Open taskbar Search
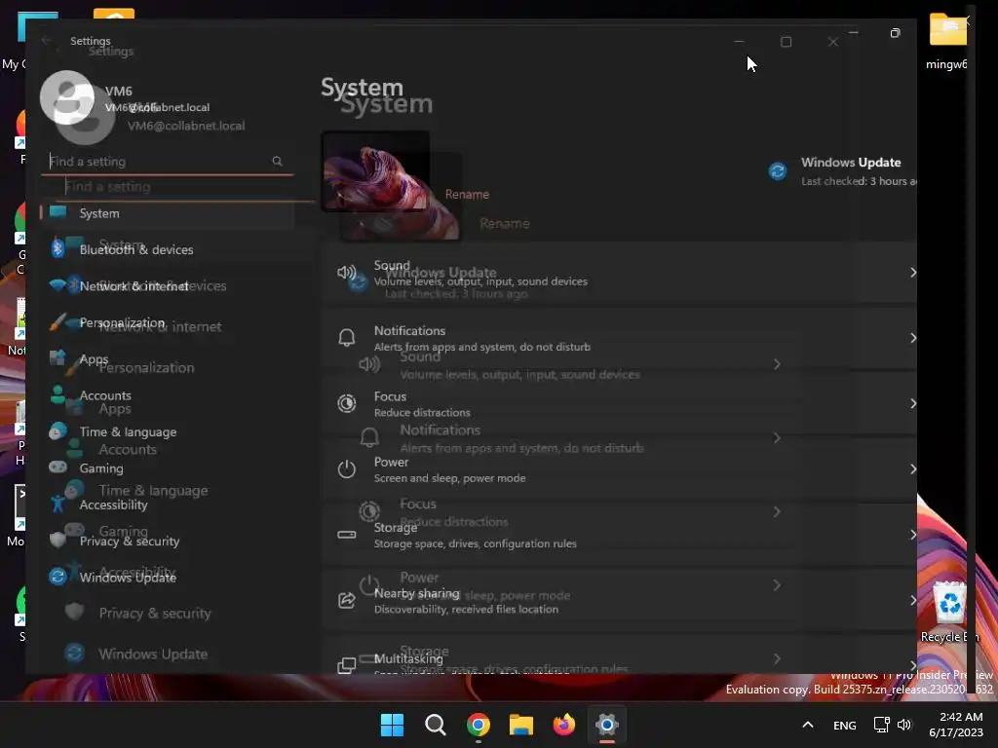 coord(436,725)
